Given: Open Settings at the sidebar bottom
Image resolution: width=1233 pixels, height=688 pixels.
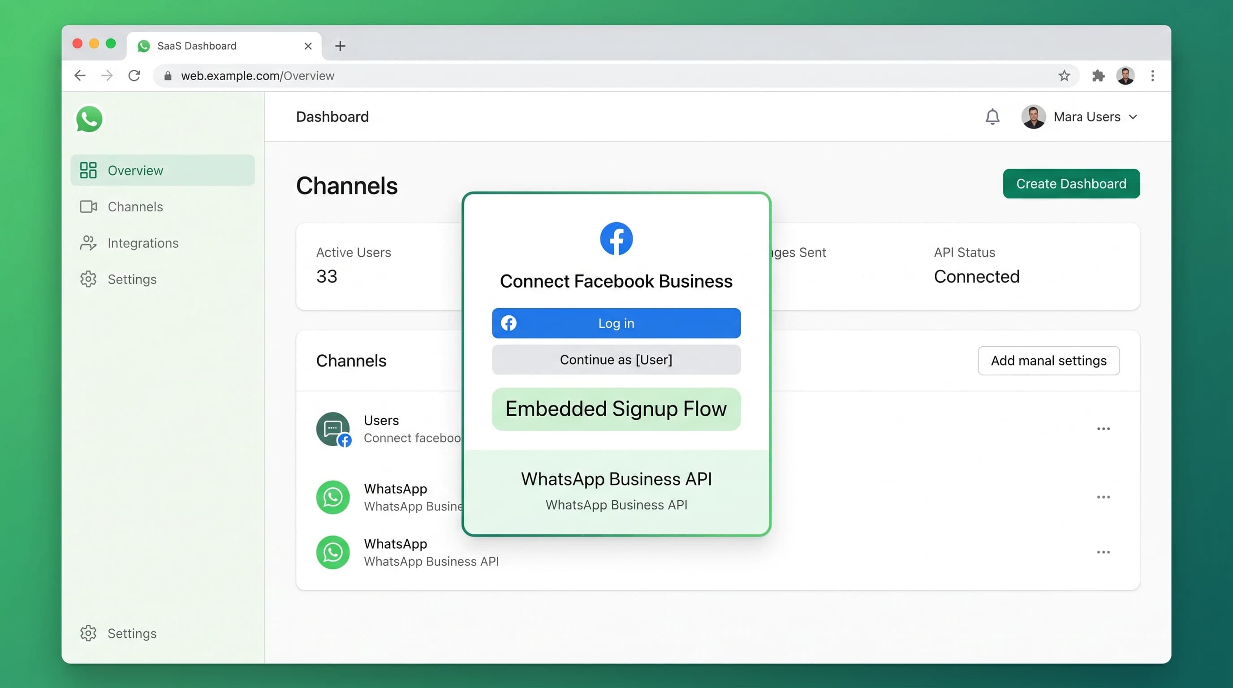Looking at the screenshot, I should 162,633.
